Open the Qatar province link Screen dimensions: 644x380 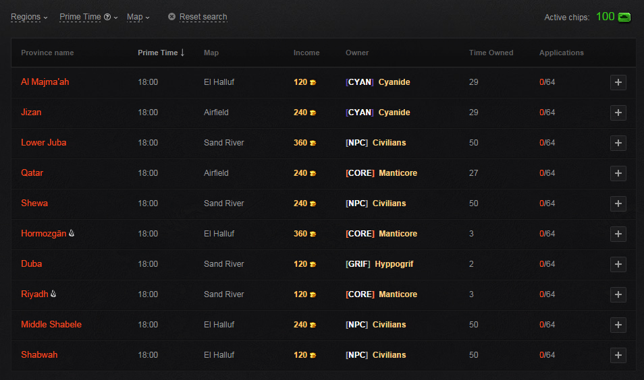click(x=32, y=173)
